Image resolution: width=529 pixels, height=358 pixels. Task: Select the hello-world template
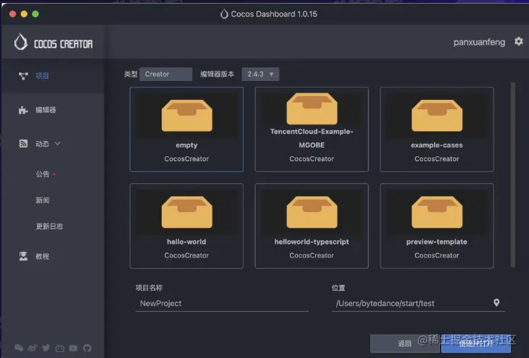coord(186,226)
